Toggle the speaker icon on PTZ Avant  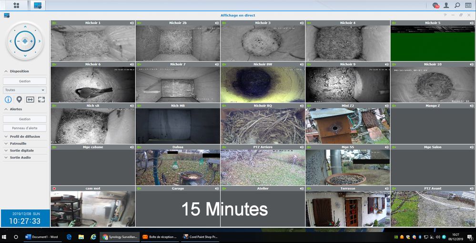coord(471,188)
